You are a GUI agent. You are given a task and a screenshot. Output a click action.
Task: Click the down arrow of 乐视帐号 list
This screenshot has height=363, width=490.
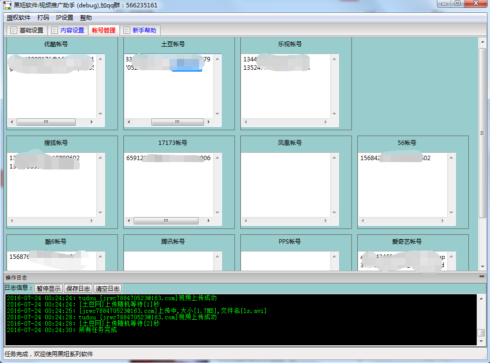[334, 114]
